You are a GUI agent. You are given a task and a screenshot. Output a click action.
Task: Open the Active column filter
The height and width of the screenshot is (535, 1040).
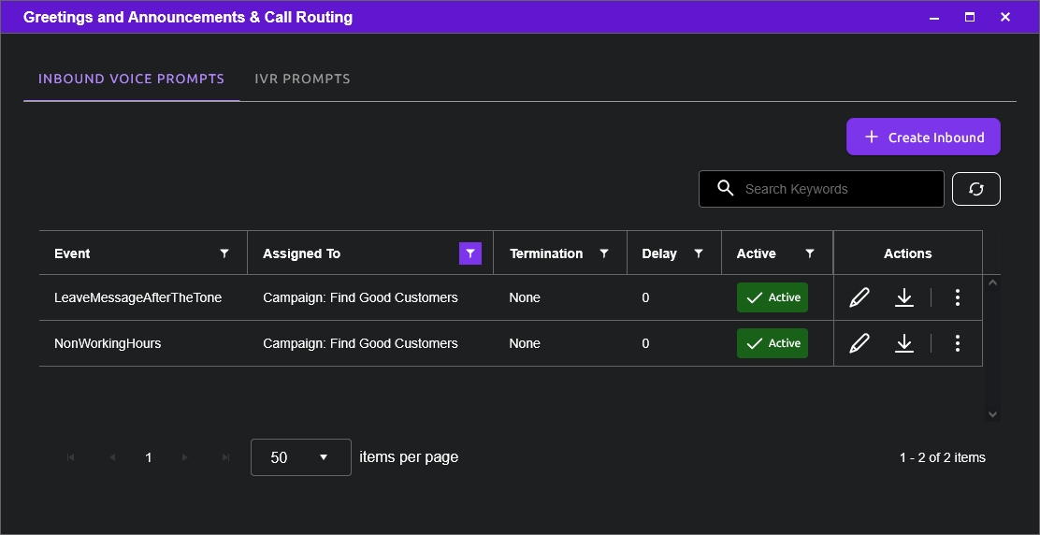coord(809,253)
